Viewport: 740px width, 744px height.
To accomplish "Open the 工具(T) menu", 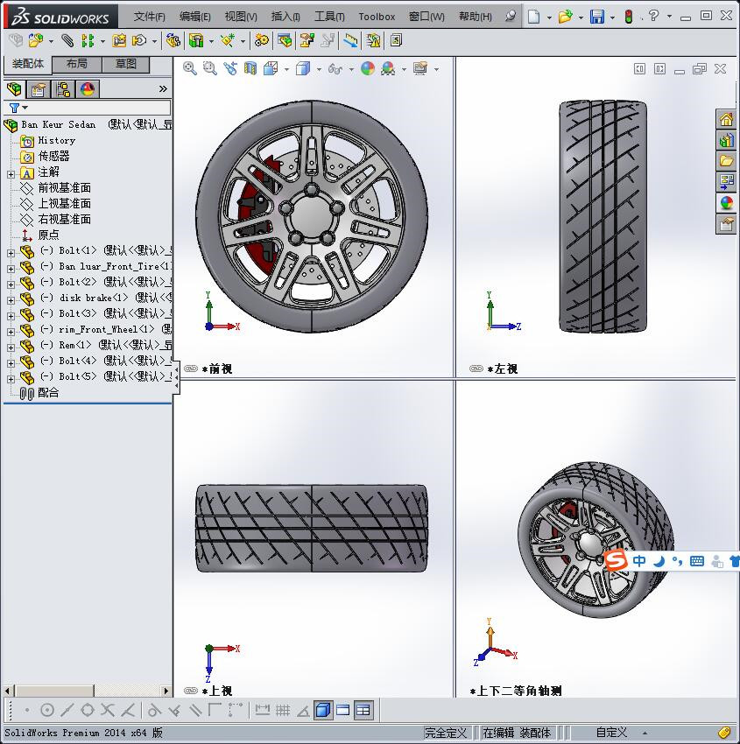I will tap(330, 17).
